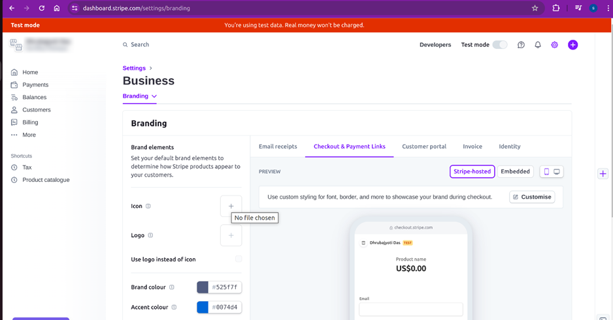Image resolution: width=613 pixels, height=320 pixels.
Task: Select the Embedded preview option
Action: tap(515, 171)
